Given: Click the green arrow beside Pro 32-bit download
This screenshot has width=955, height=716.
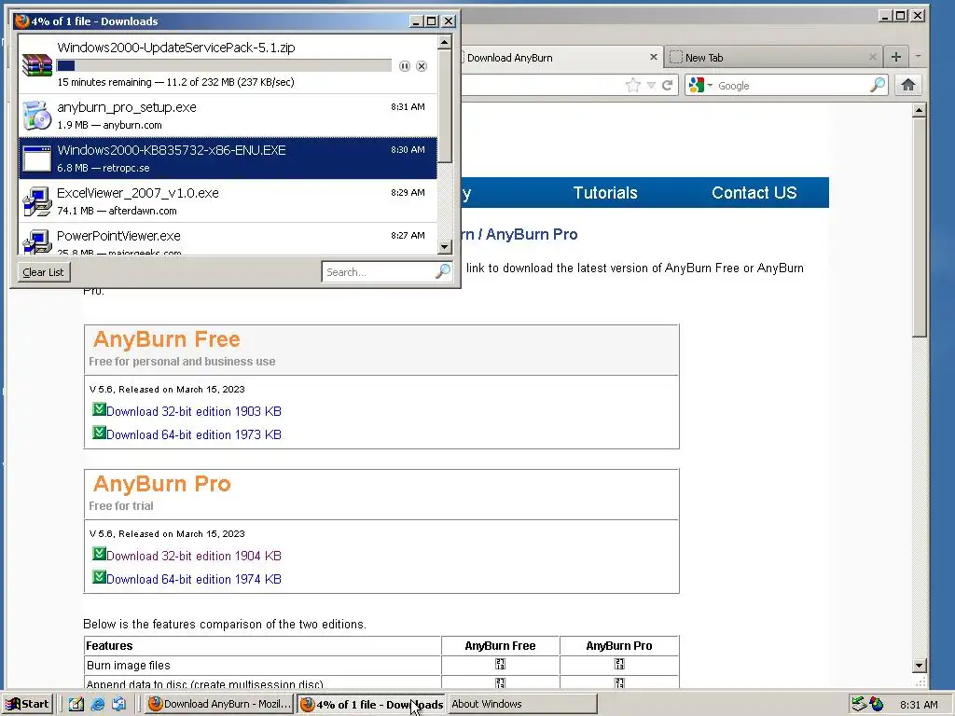Looking at the screenshot, I should (x=99, y=554).
